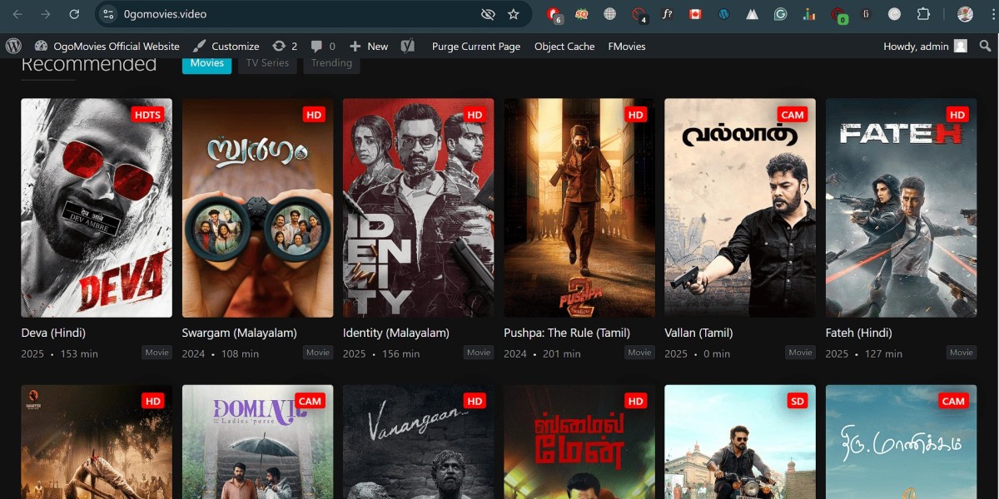Click Purge Current Page

[476, 47]
